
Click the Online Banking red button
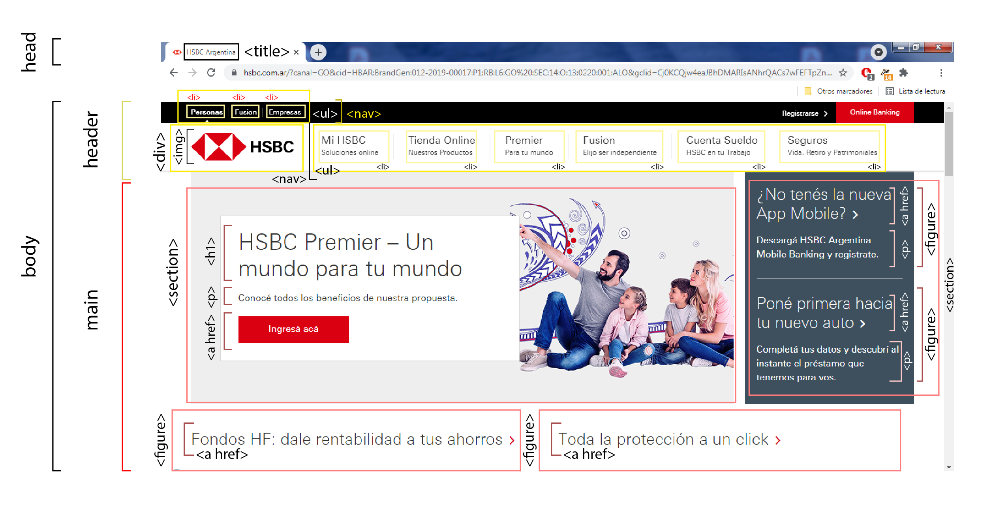875,113
